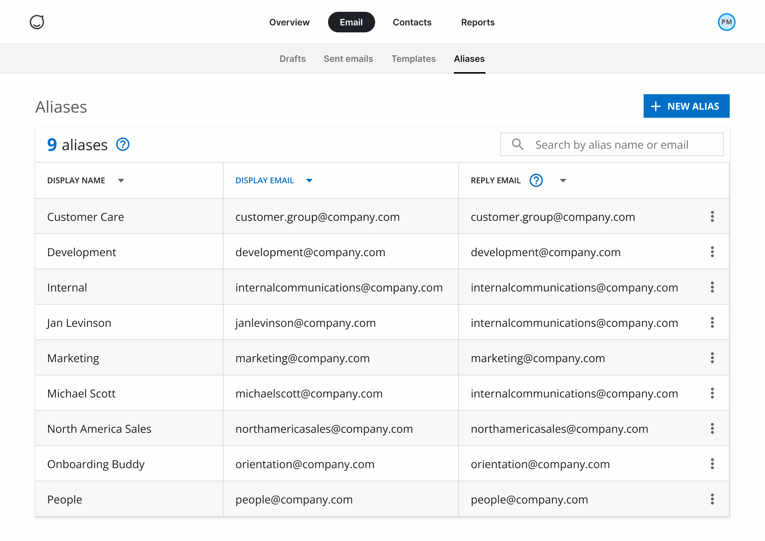Image resolution: width=765 pixels, height=541 pixels.
Task: Open the Onboarding Buddy actions menu
Action: tap(712, 464)
